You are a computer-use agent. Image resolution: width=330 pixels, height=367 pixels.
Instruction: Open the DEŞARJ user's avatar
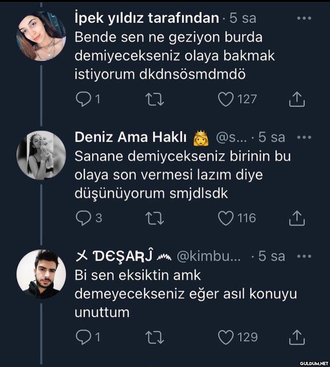41,274
